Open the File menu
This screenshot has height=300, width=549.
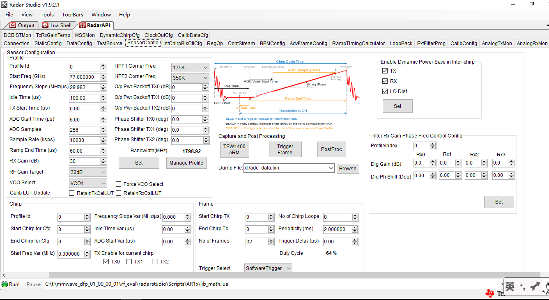click(x=9, y=14)
